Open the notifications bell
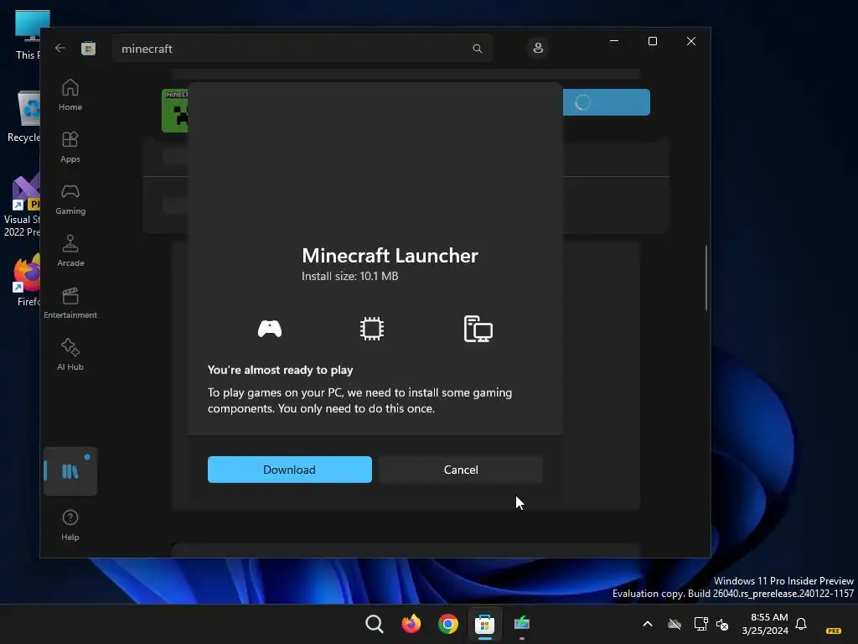The image size is (858, 644). (801, 624)
